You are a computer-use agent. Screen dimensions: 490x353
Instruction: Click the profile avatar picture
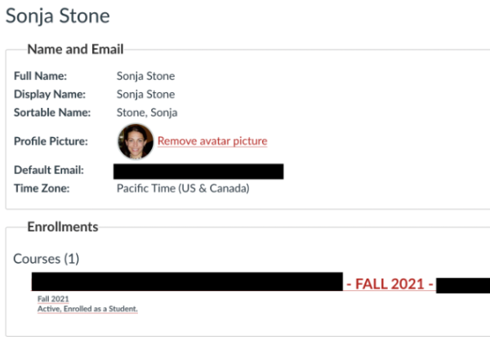pyautogui.click(x=136, y=141)
